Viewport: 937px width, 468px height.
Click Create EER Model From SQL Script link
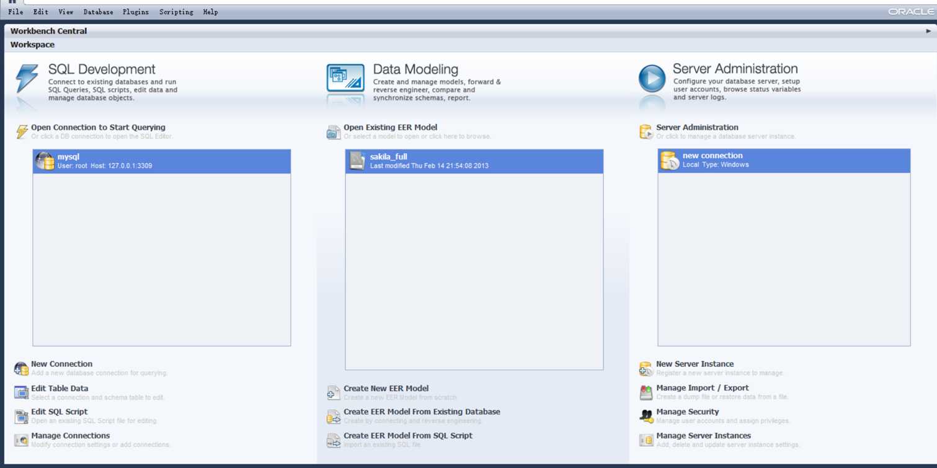point(408,436)
